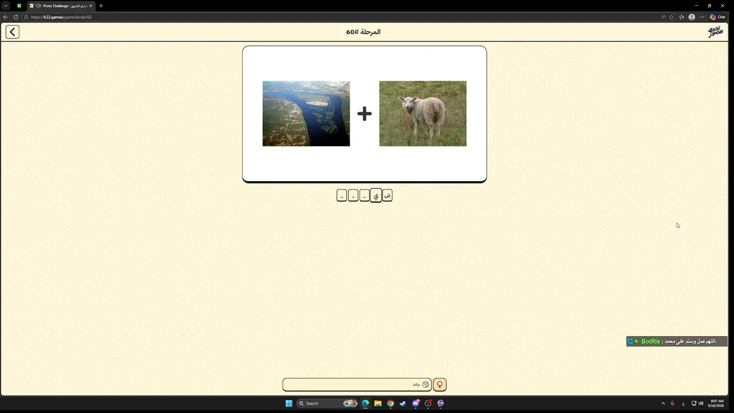
Task: Switch to the green K pinned tab
Action: pos(19,6)
